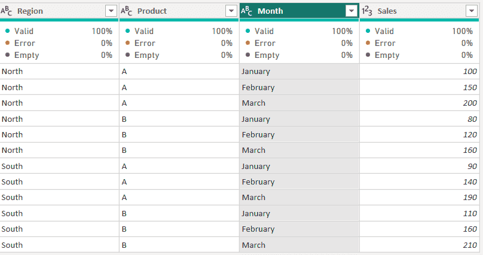The image size is (483, 255).
Task: Click the January cell in the 80 sales row
Action: click(299, 119)
